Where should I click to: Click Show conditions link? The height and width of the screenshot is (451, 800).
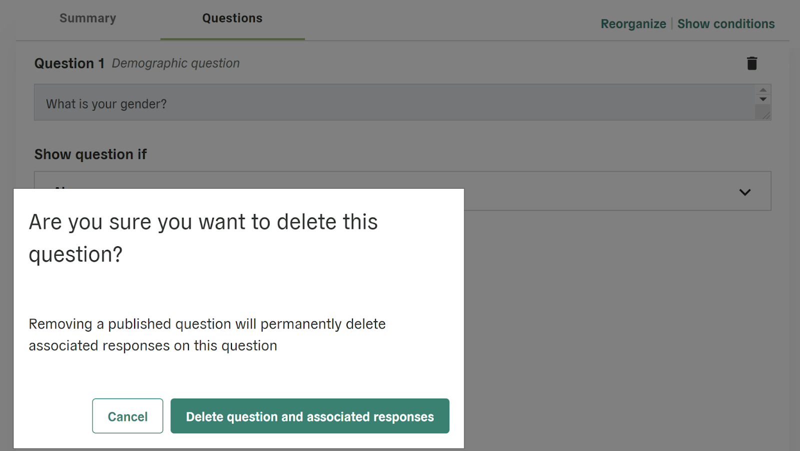pos(725,24)
